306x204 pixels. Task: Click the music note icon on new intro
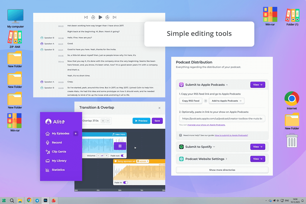(x=113, y=134)
